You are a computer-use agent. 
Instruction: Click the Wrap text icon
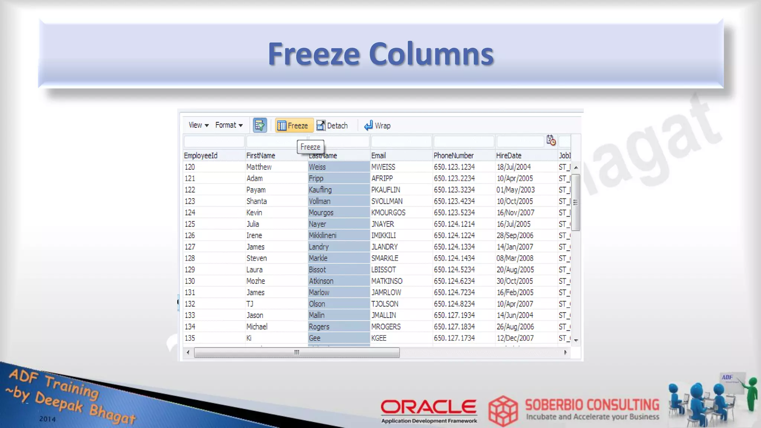(368, 126)
